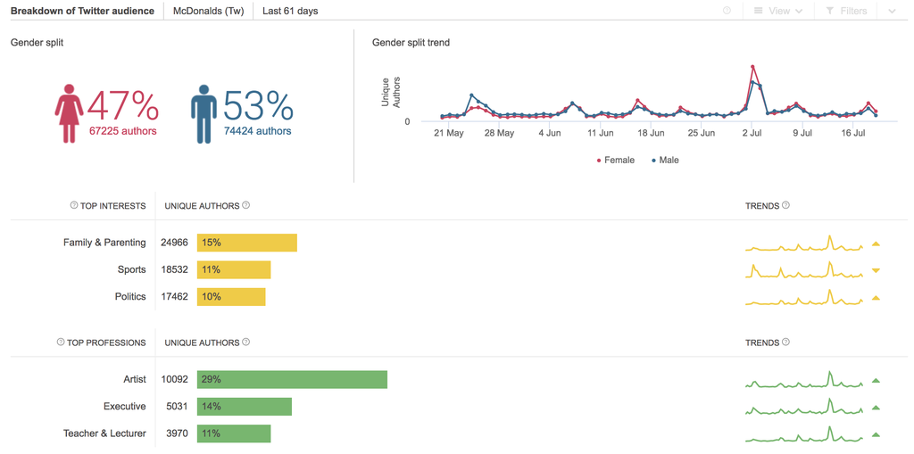Click the info icon beside the interests Unique Authors header

[246, 205]
